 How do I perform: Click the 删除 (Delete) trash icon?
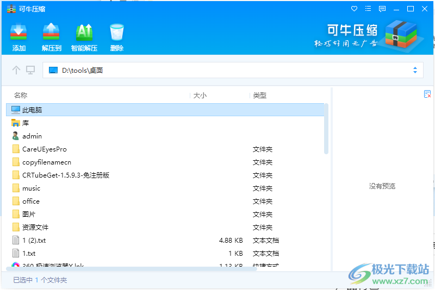click(117, 33)
